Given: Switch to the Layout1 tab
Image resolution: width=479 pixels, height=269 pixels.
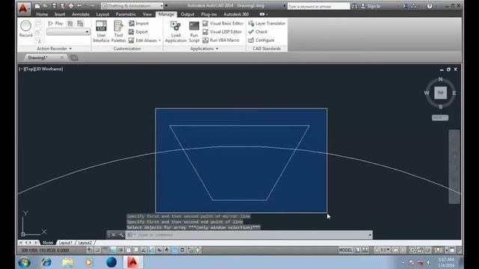Looking at the screenshot, I should (x=65, y=243).
